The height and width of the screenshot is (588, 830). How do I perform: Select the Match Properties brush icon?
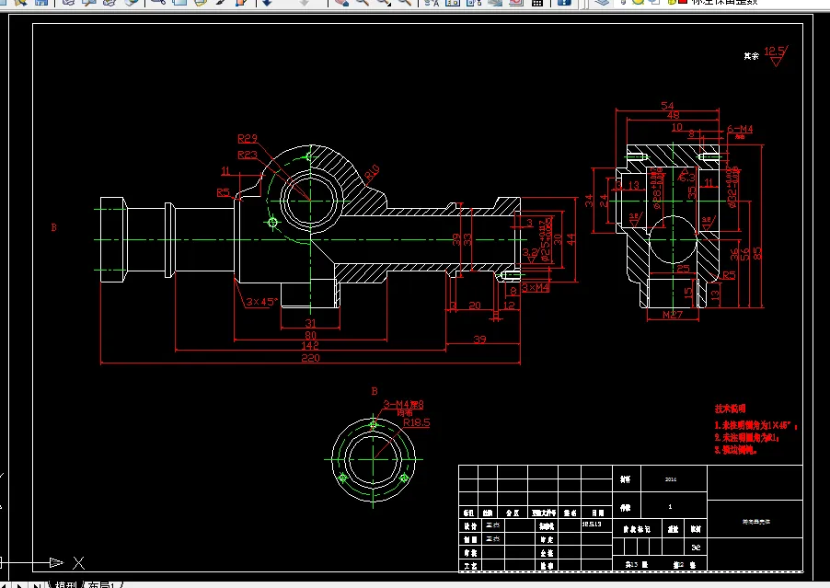point(220,2)
